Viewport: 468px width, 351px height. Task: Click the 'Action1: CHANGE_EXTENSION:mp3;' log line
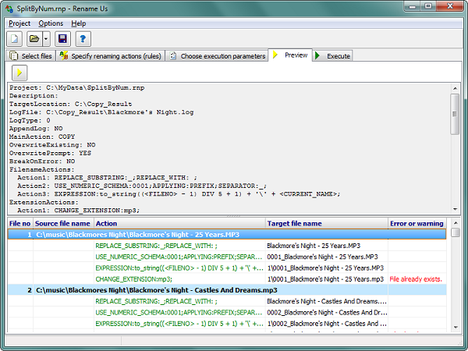[78, 211]
